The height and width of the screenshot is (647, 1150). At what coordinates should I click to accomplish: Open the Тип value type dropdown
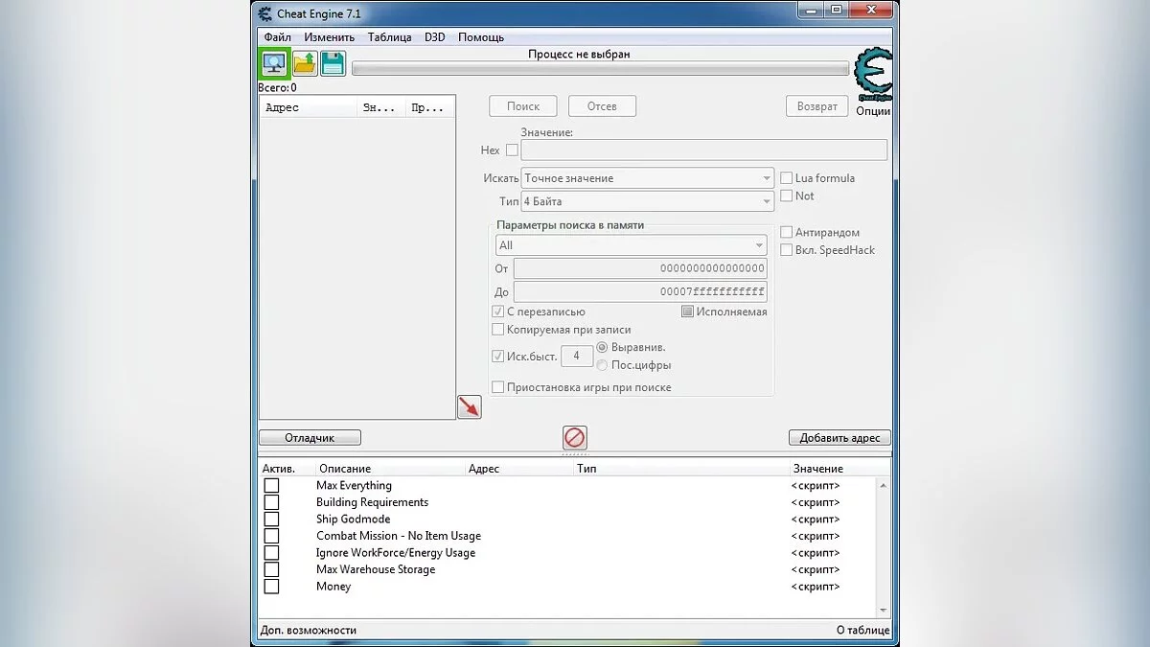pos(647,202)
